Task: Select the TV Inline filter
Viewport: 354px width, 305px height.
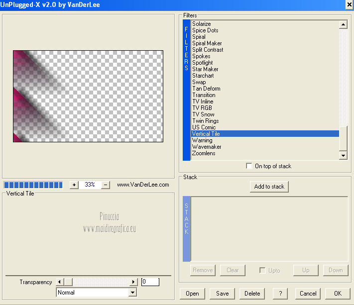Action: tap(265, 102)
